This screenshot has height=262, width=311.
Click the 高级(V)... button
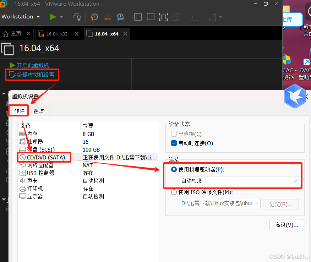pyautogui.click(x=287, y=225)
